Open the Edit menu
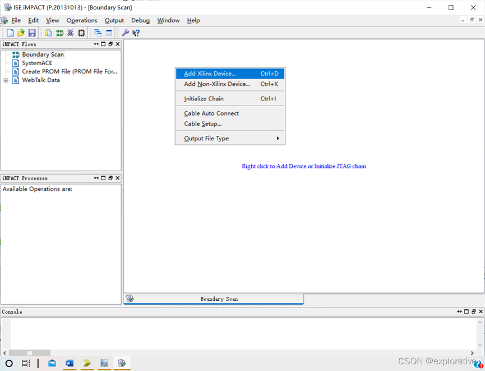 point(34,20)
